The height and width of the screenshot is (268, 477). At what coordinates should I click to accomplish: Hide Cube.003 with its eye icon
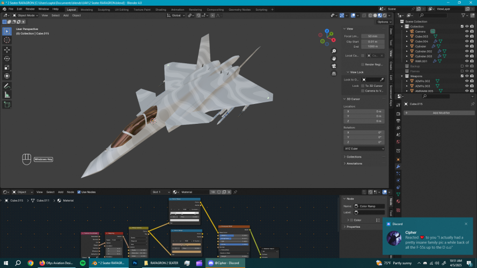(x=467, y=36)
